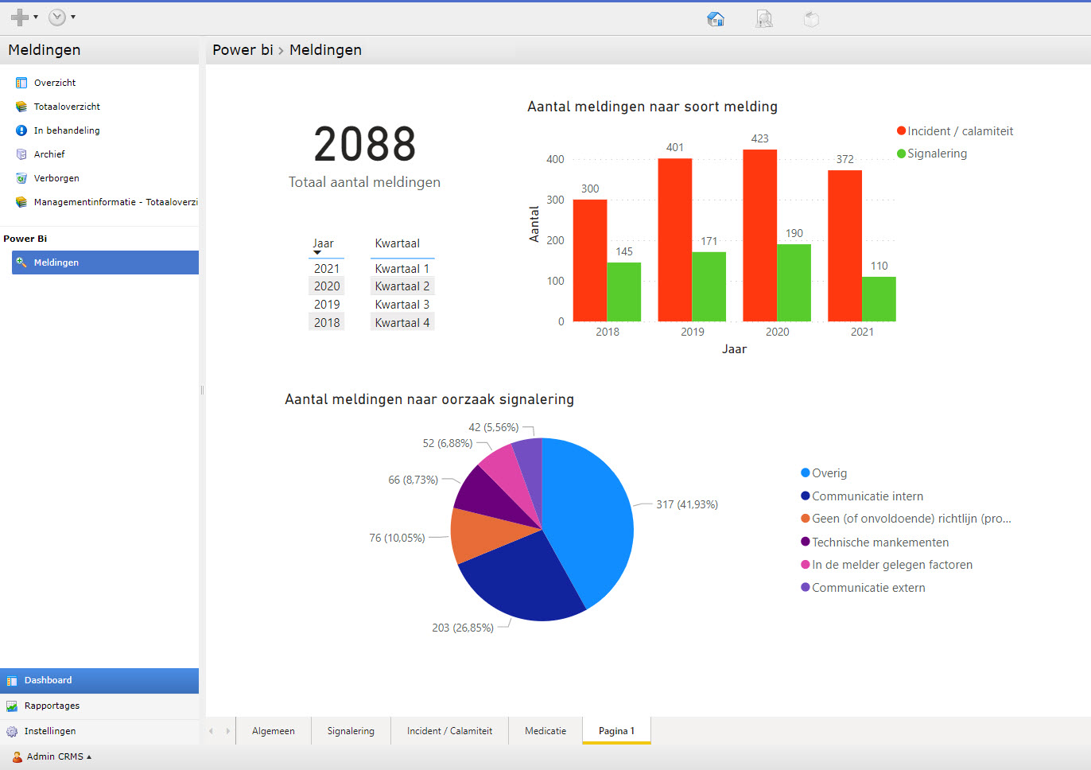Click the Technische mankementen legend entry

(875, 542)
